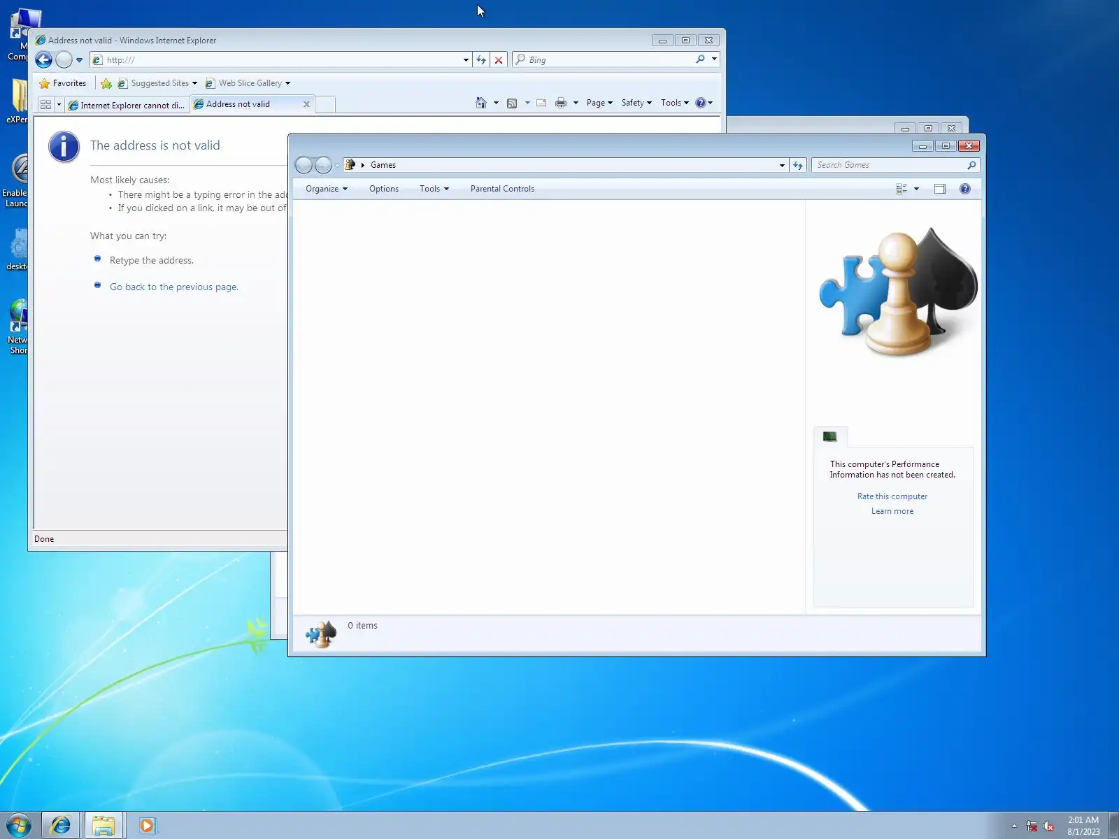The height and width of the screenshot is (839, 1119).
Task: Refresh the Internet Explorer page
Action: [x=481, y=60]
